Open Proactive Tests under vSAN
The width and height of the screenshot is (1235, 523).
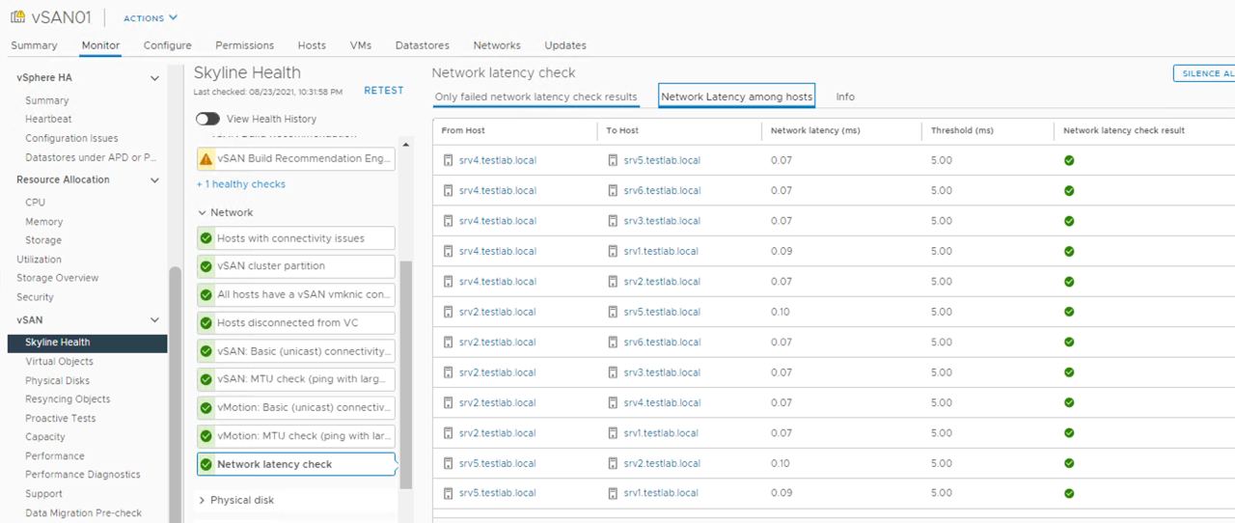[60, 419]
